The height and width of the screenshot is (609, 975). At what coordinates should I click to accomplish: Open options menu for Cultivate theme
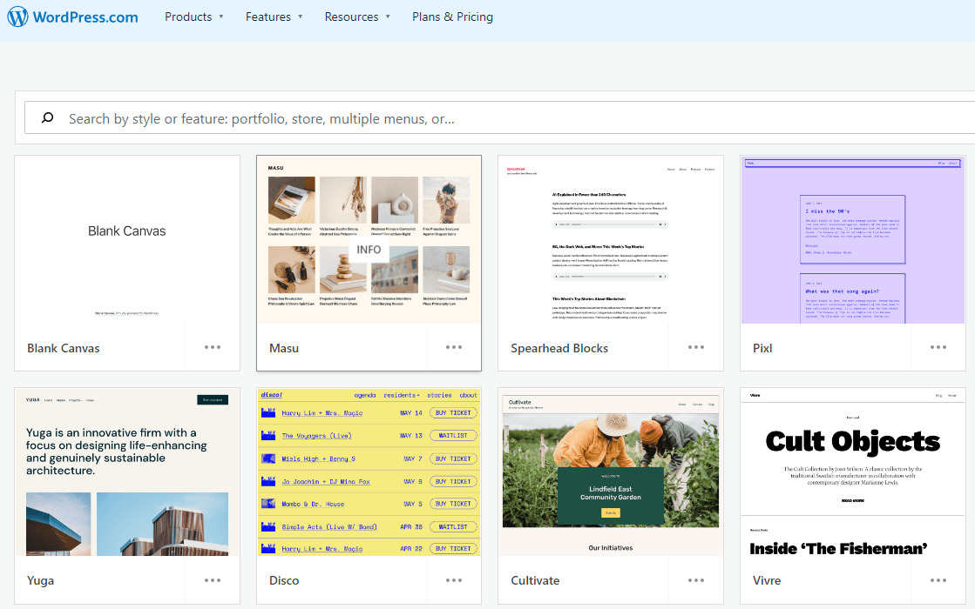[695, 579]
